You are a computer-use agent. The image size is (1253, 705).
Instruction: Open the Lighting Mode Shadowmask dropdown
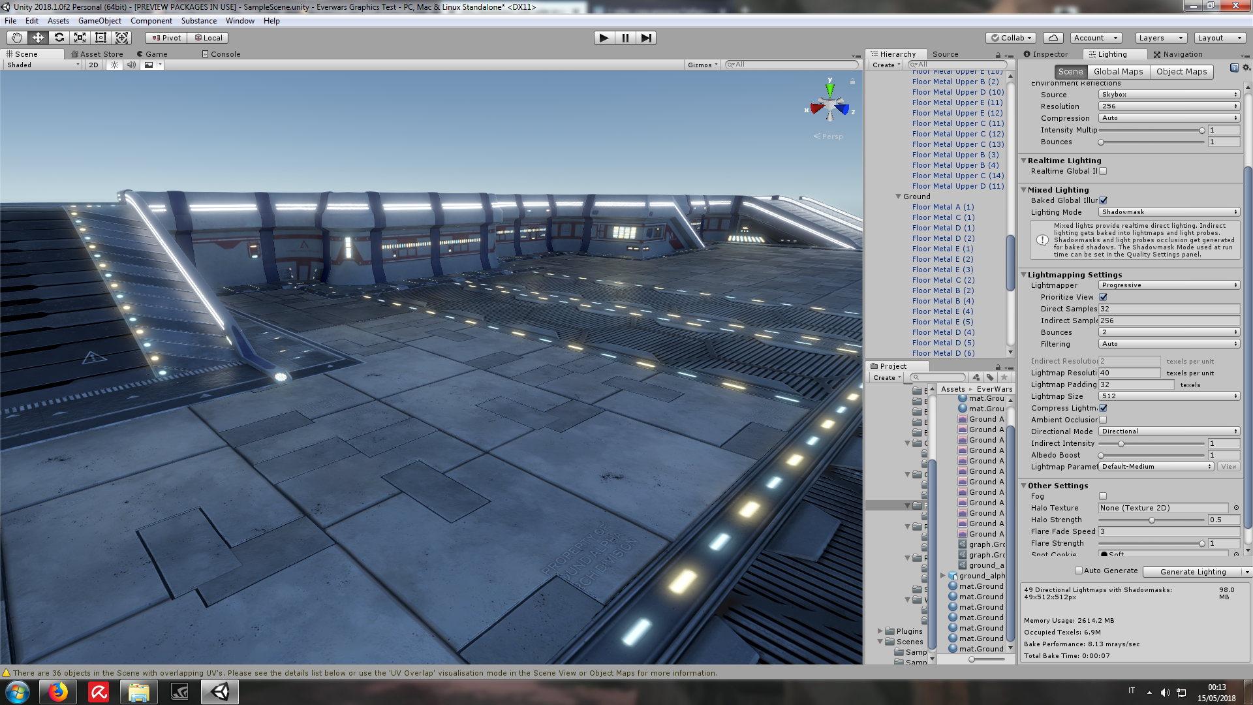point(1168,212)
